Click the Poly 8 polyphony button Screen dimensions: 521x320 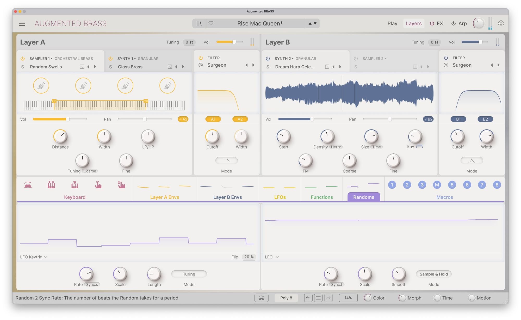[286, 298]
